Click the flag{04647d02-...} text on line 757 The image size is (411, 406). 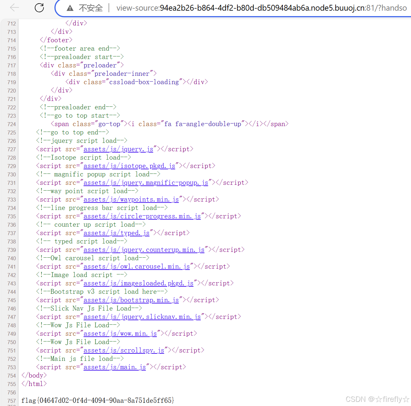(98, 401)
